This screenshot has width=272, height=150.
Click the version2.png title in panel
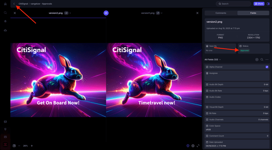[214, 22]
